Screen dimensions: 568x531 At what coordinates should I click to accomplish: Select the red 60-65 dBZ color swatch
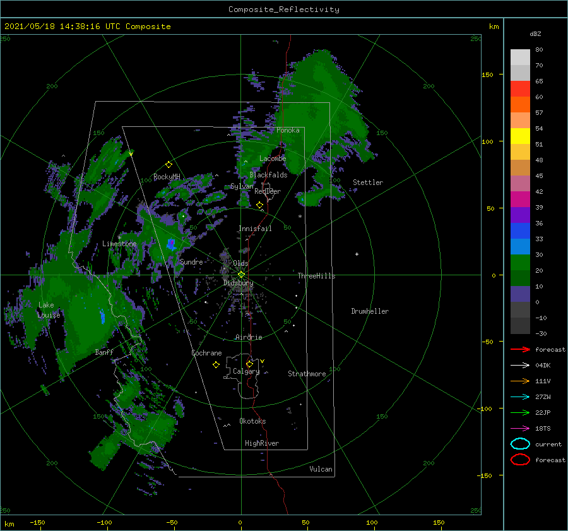(x=520, y=89)
